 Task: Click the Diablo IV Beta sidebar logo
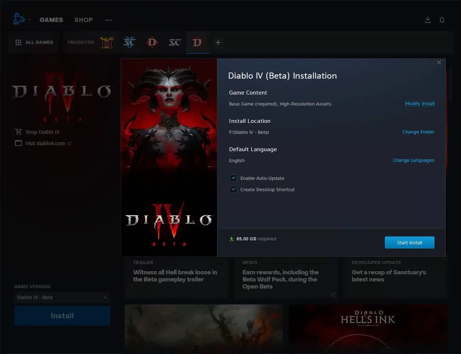tap(62, 96)
